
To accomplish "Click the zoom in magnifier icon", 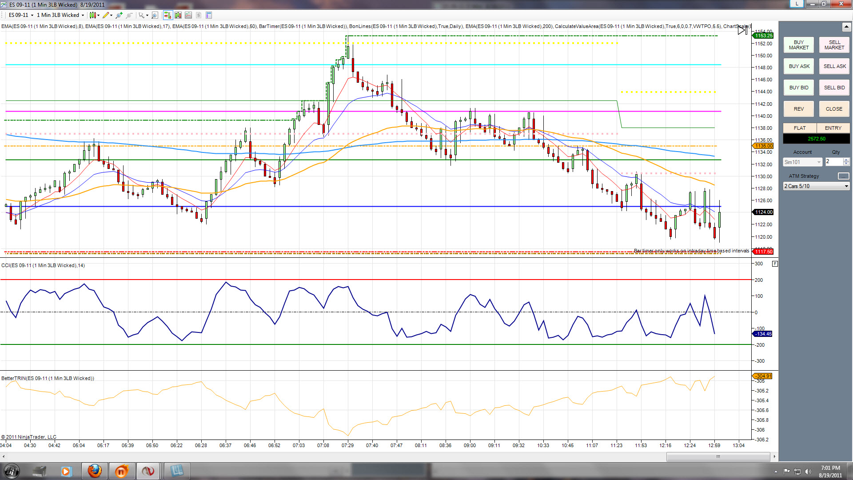I will pos(119,15).
